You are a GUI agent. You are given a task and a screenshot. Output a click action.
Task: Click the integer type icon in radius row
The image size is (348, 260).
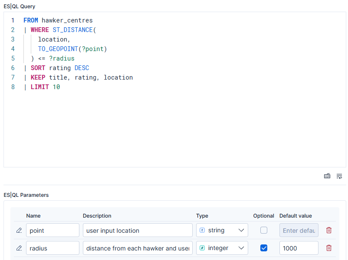coord(202,248)
